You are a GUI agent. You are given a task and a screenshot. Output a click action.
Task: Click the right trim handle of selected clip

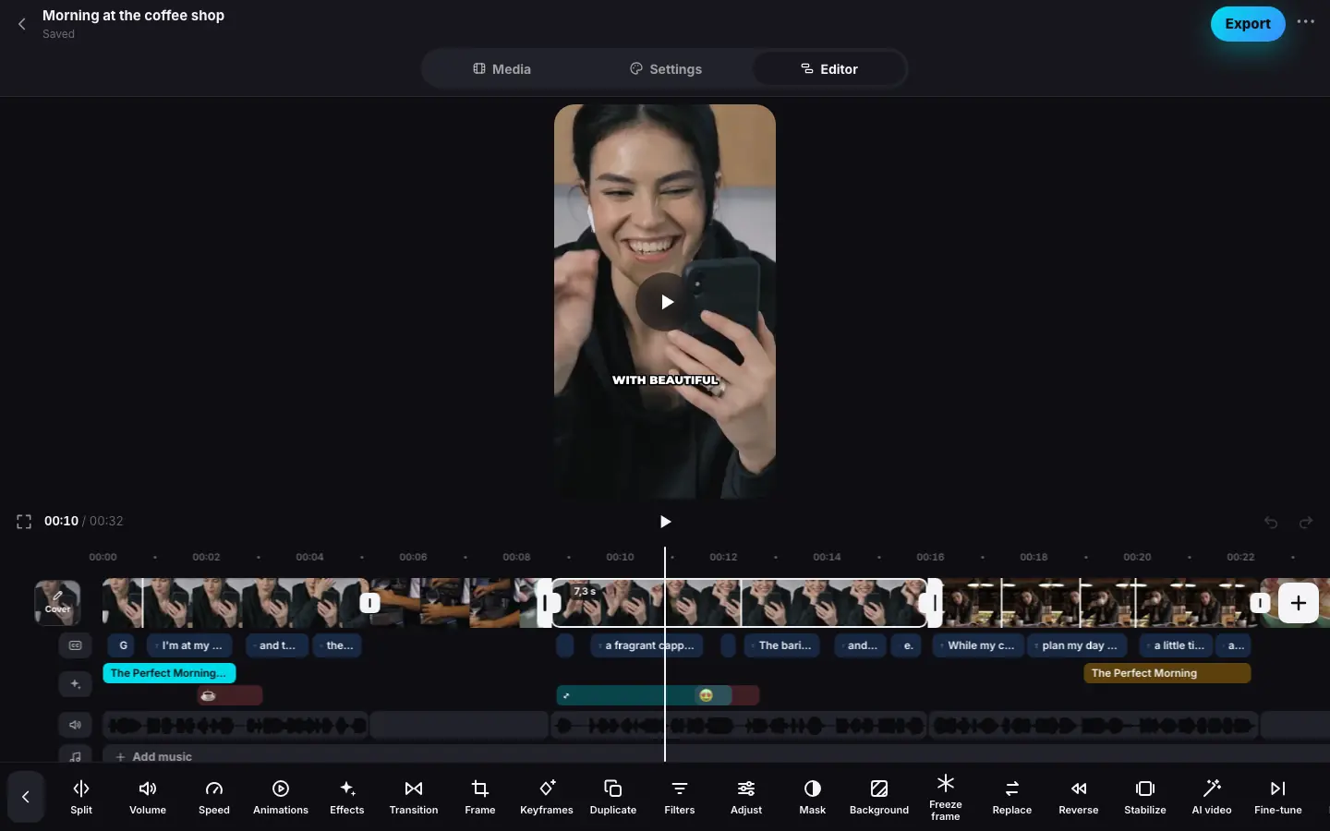point(935,603)
